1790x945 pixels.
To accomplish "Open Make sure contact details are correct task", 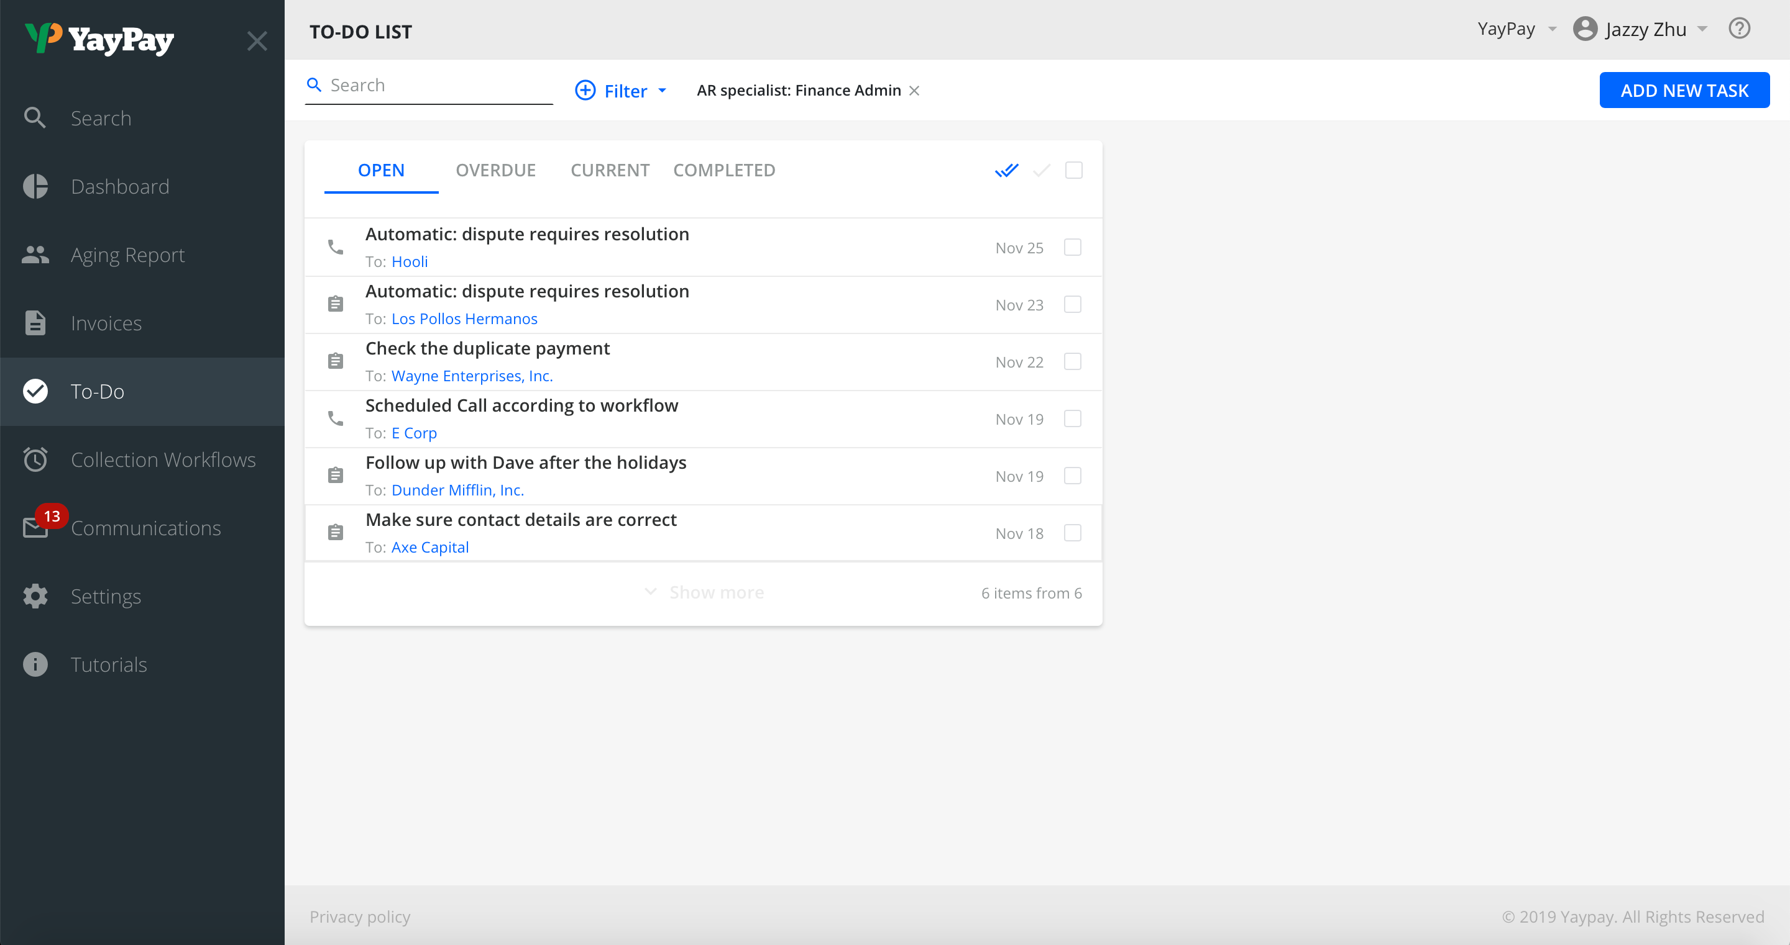I will pyautogui.click(x=521, y=519).
